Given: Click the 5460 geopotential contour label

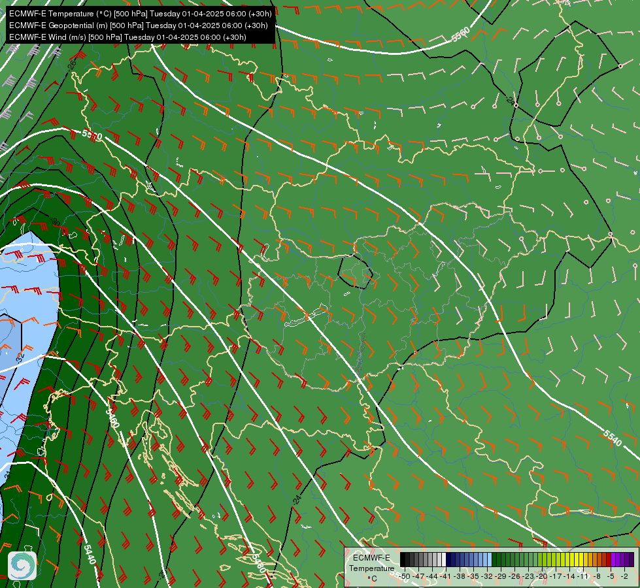Looking at the screenshot, I should click(112, 417).
